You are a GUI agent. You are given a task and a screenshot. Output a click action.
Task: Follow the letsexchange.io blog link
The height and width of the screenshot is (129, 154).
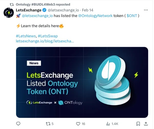point(45,41)
